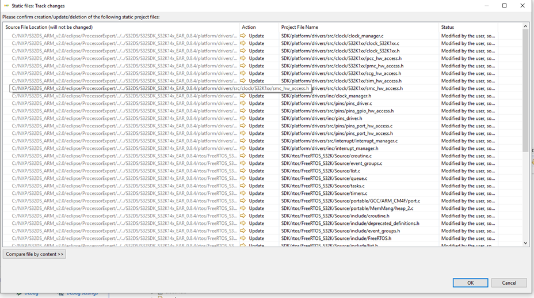
Task: Click update arrow icon for clock_manager.c
Action: pyautogui.click(x=243, y=36)
